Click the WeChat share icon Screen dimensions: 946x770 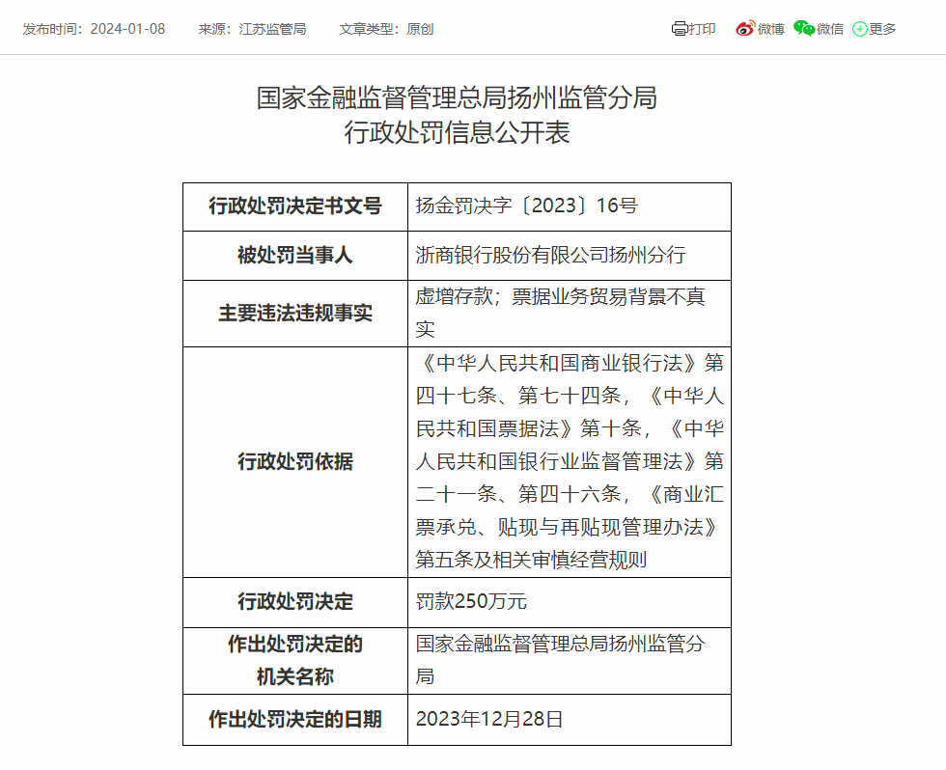click(x=803, y=28)
